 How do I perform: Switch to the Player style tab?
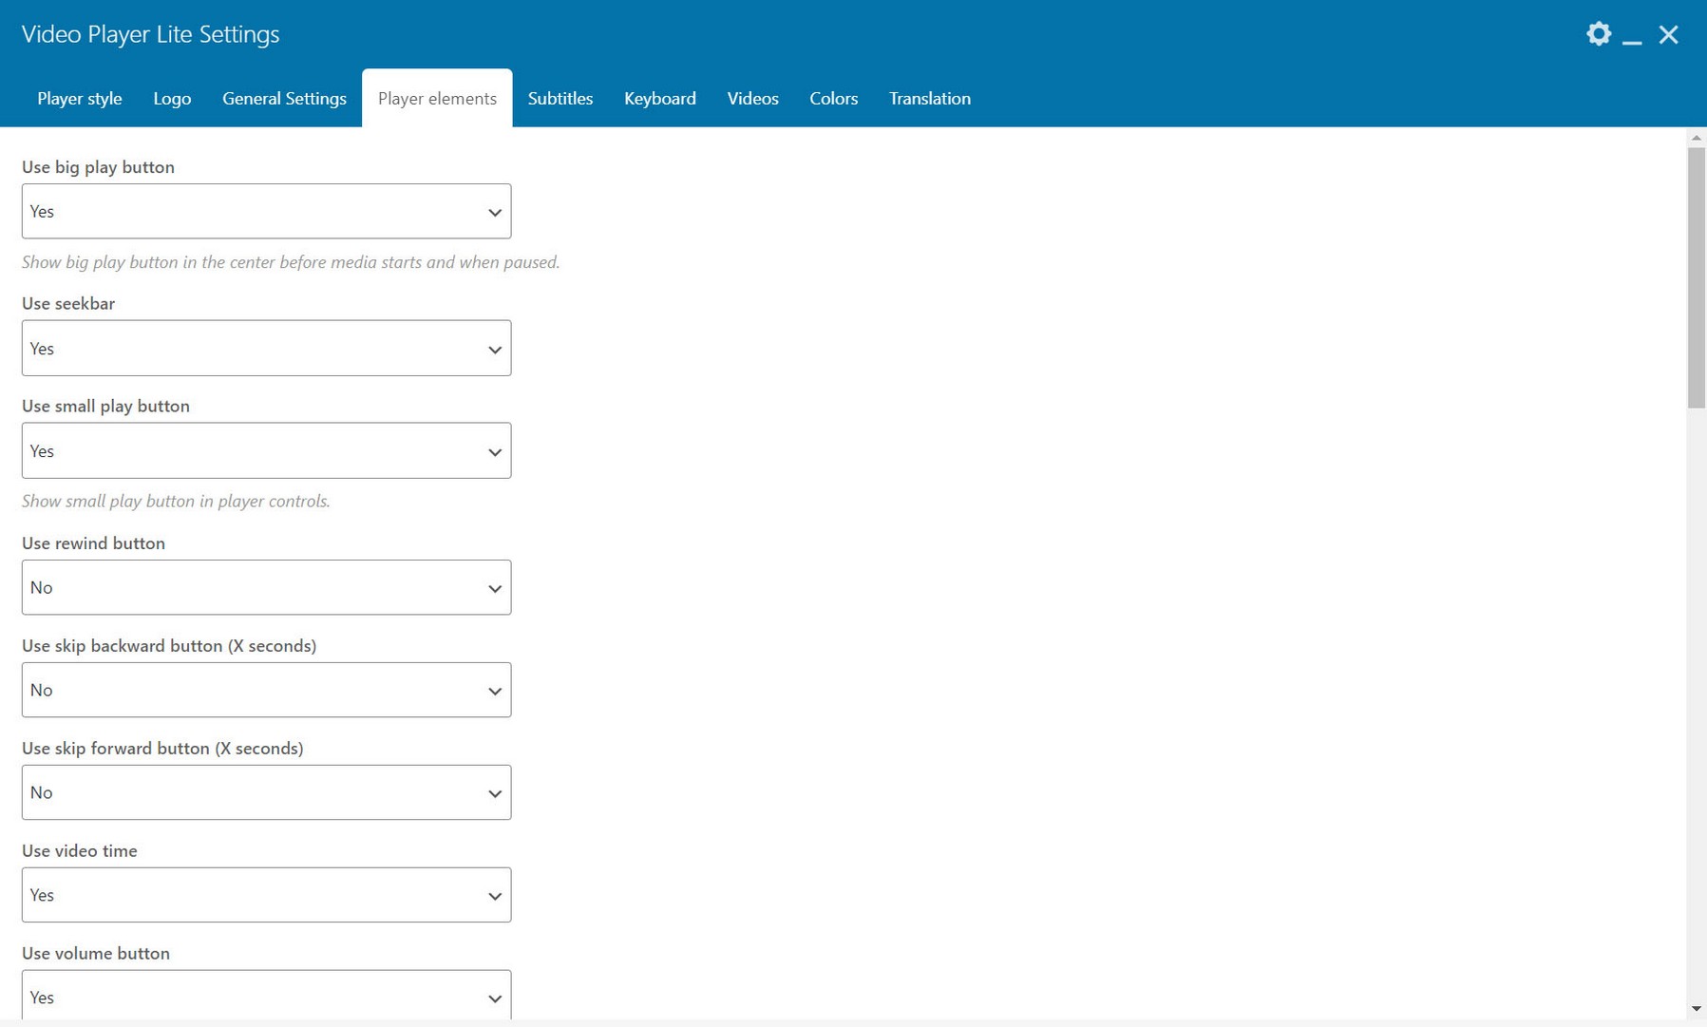(x=80, y=99)
